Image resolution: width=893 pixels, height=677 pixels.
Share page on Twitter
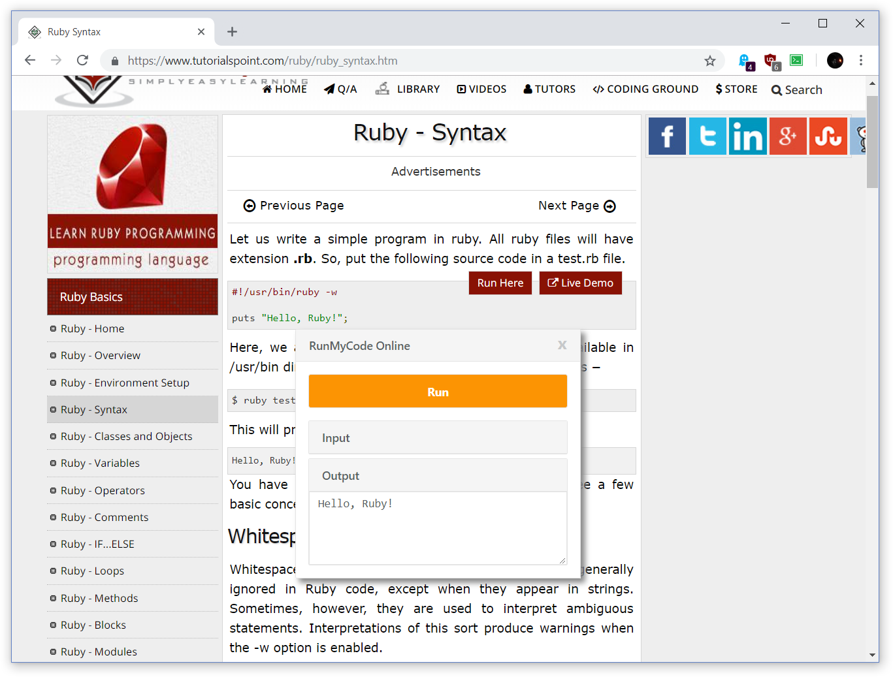707,136
